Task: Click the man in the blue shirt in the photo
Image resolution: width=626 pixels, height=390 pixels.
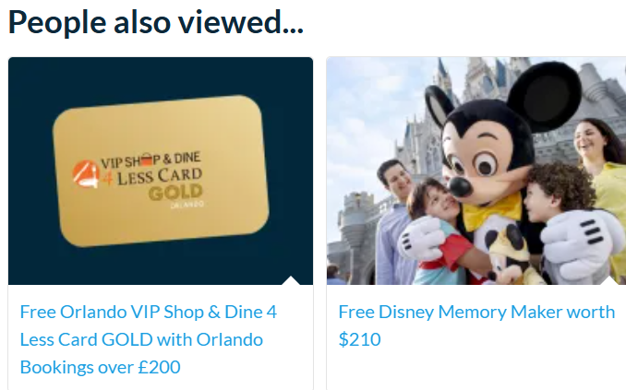Action: click(393, 223)
